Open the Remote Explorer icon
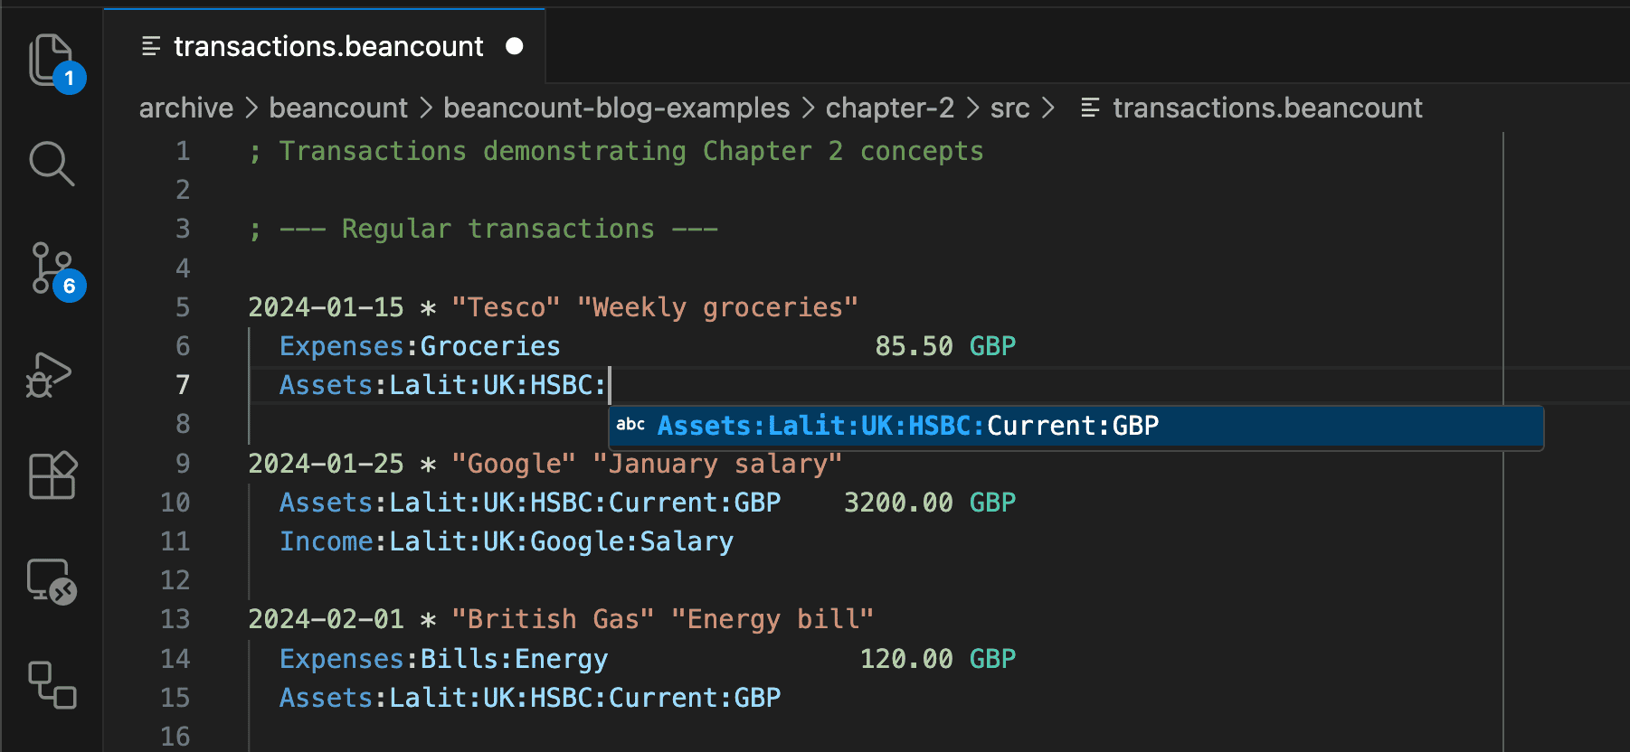Screen dimensions: 1630x752 pos(52,583)
